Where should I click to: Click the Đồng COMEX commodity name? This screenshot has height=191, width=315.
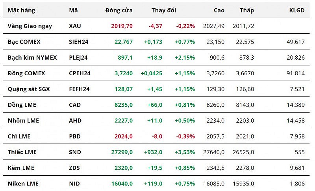click(x=26, y=73)
